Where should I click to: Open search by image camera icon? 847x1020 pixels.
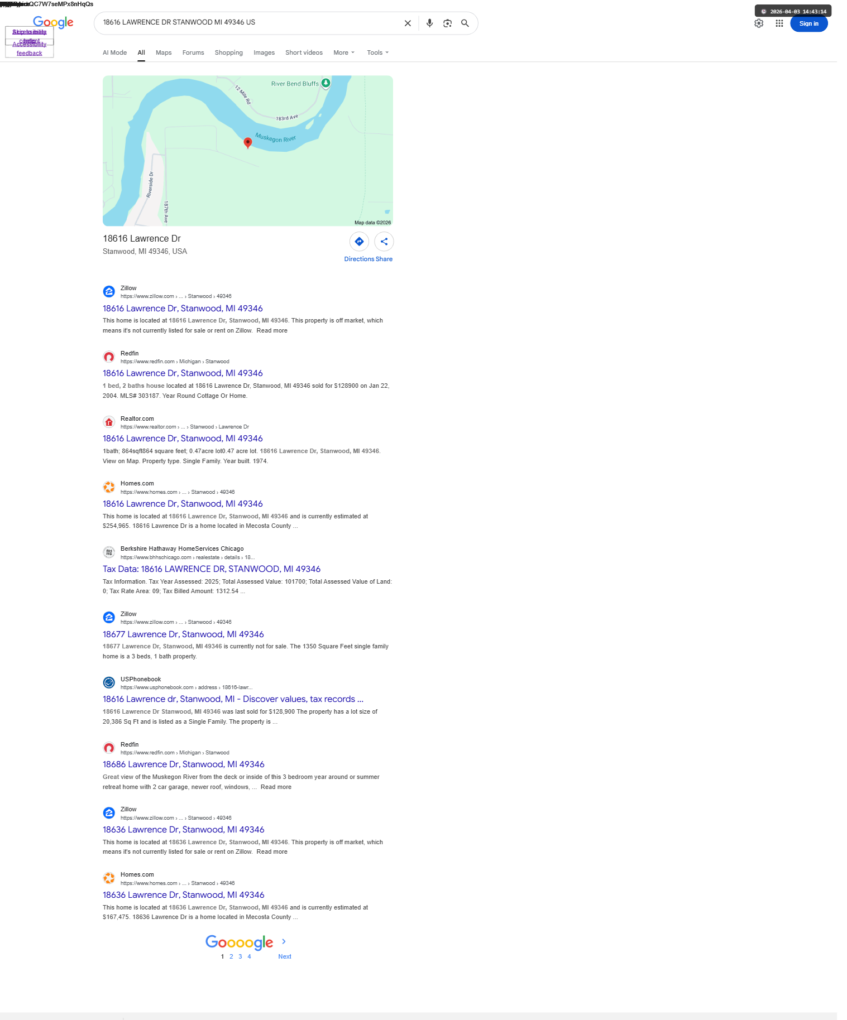pyautogui.click(x=447, y=23)
